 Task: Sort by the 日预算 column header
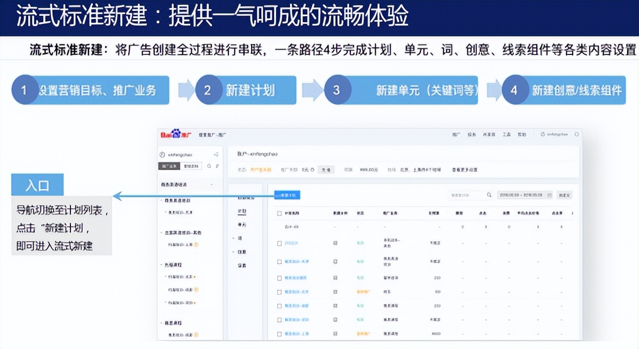point(435,214)
